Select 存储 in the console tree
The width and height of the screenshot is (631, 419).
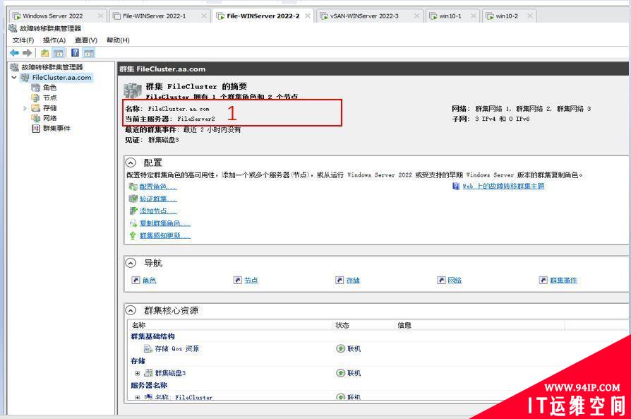point(50,108)
